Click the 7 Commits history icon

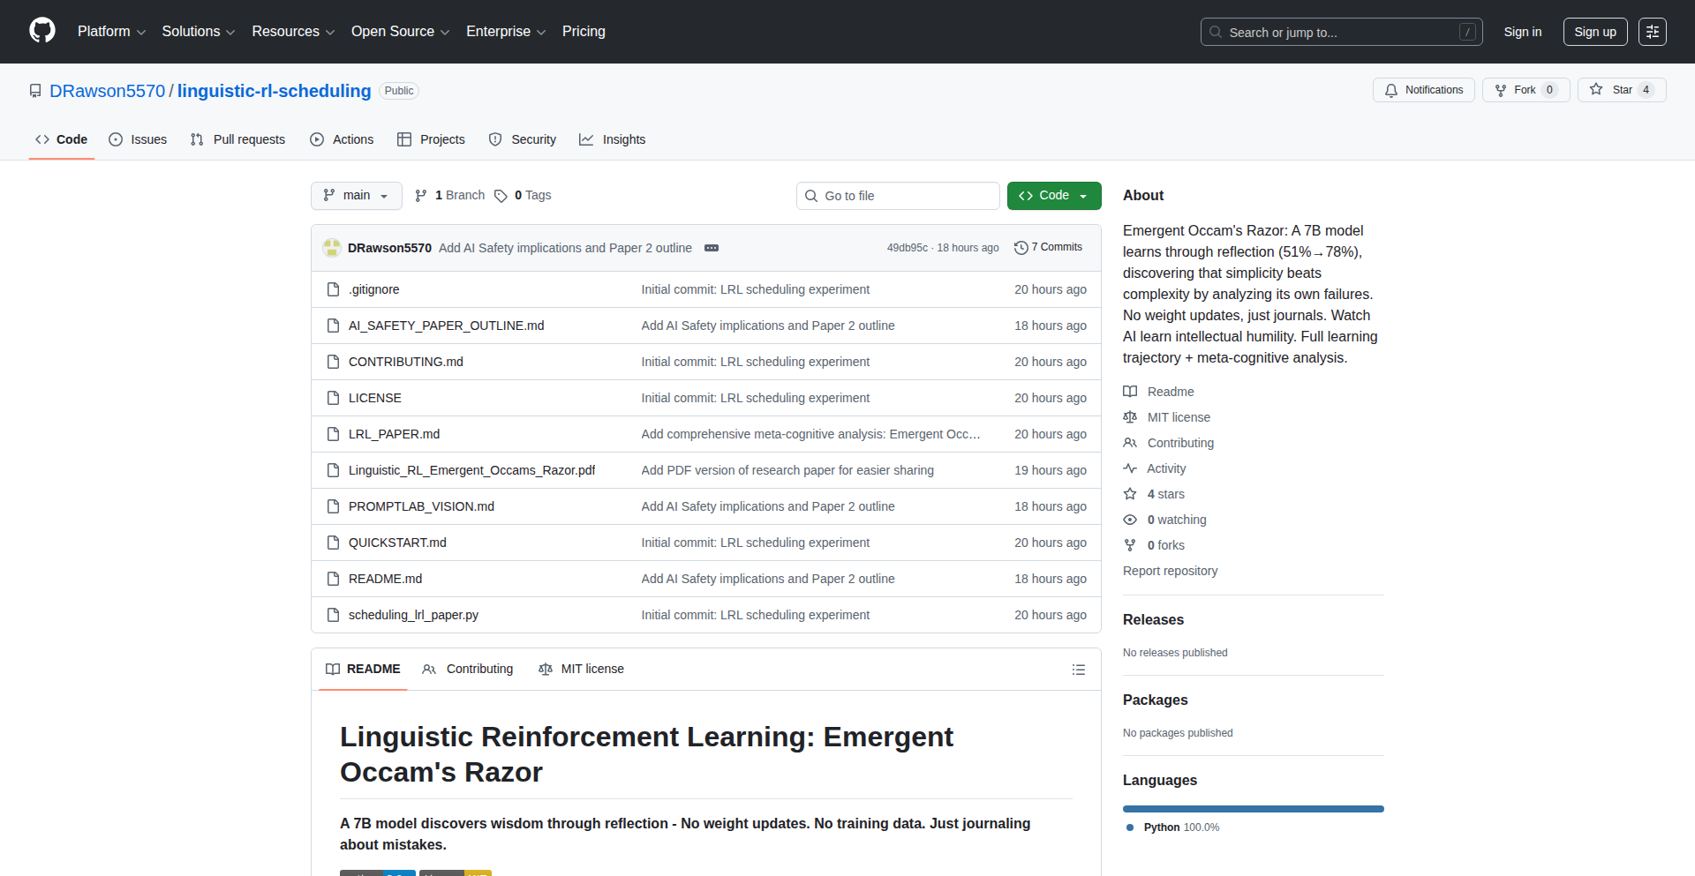[x=1021, y=248]
